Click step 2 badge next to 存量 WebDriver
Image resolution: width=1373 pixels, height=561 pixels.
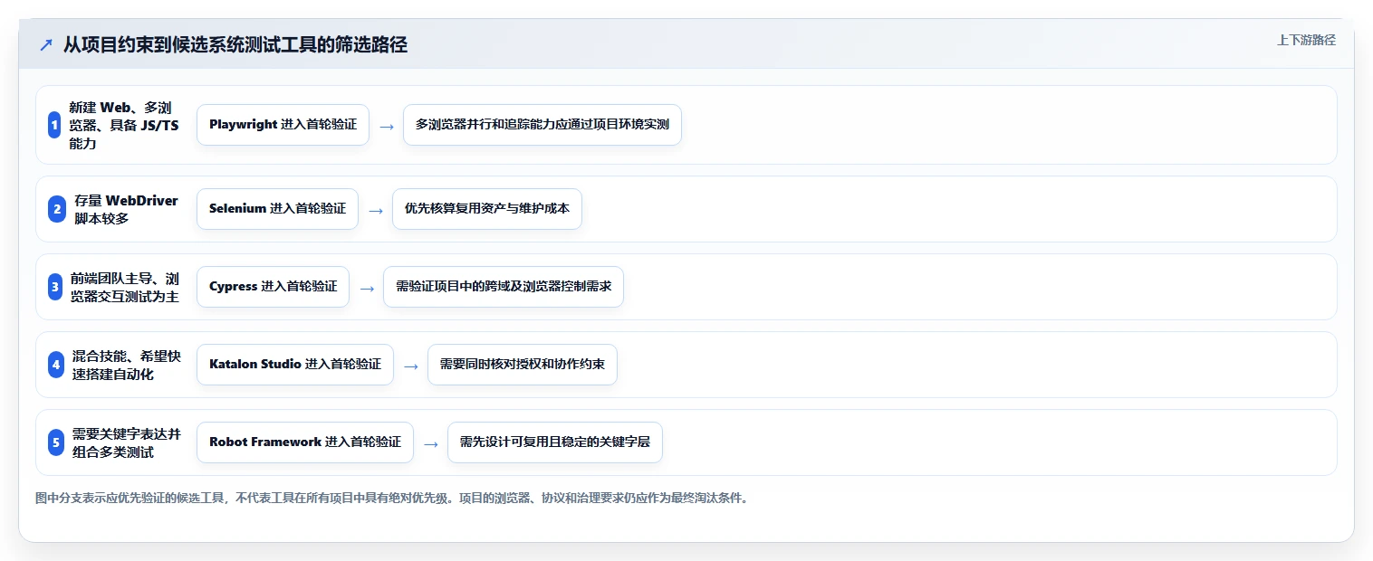[56, 209]
